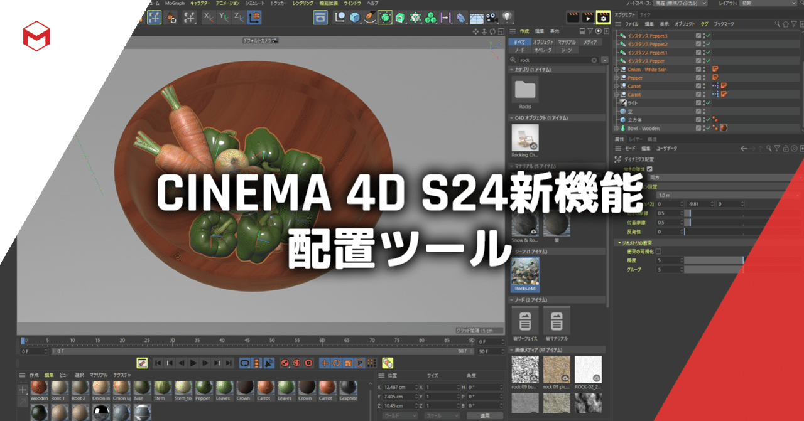Screen dimensions: 804x421
Task: Select the spline Pen tool in the toolbar
Action: (x=371, y=17)
